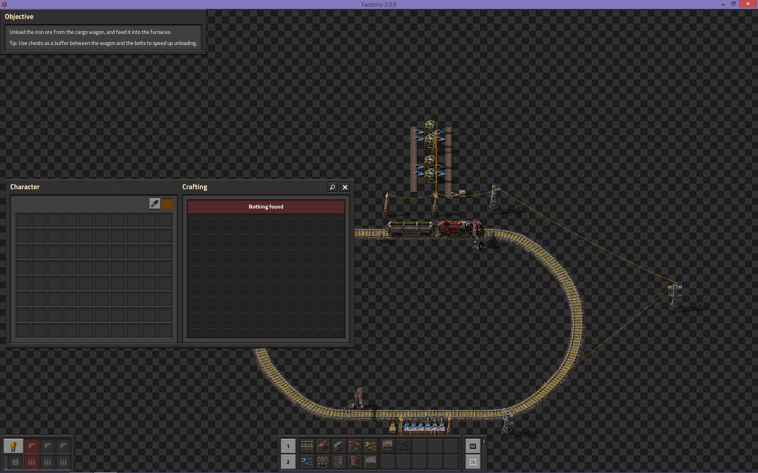Select the red underground belt in the hotbar
This screenshot has width=758, height=473.
tap(354, 462)
